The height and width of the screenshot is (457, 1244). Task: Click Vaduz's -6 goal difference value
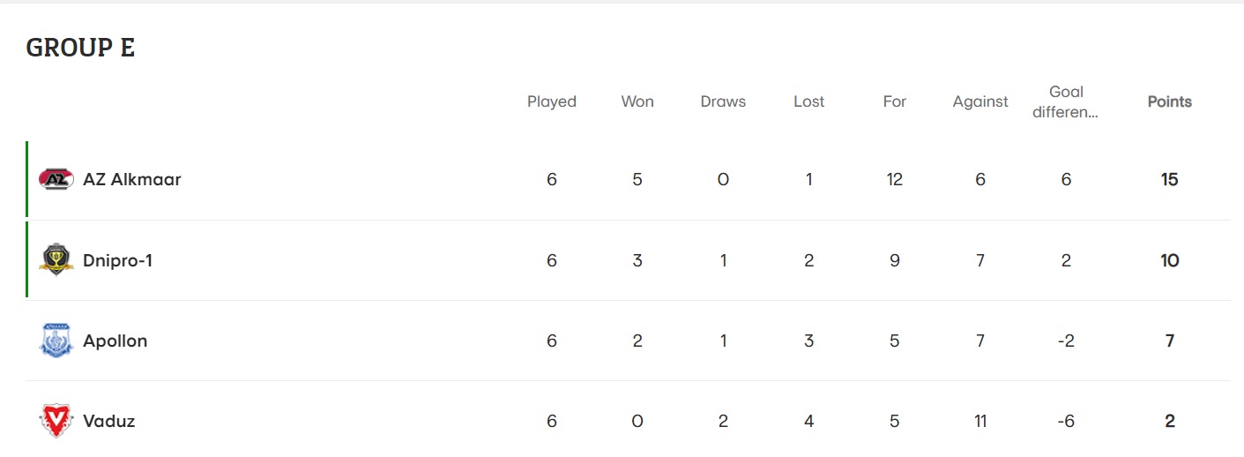tap(1066, 421)
